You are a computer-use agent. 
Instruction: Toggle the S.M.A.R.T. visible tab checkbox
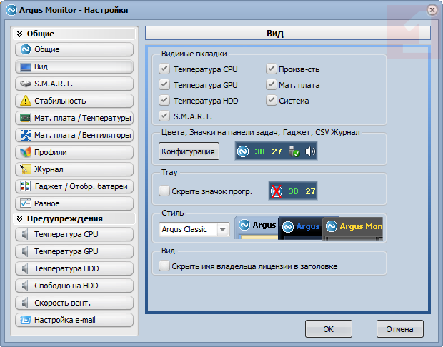(164, 116)
